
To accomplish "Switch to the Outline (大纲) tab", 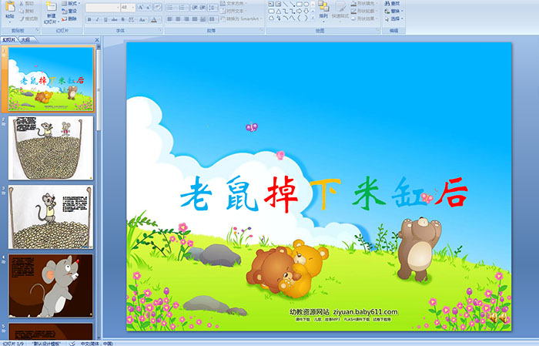I will [25, 39].
